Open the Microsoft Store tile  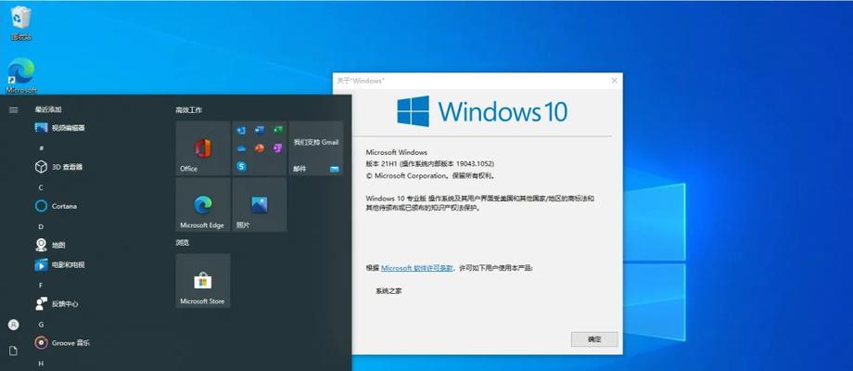203,281
